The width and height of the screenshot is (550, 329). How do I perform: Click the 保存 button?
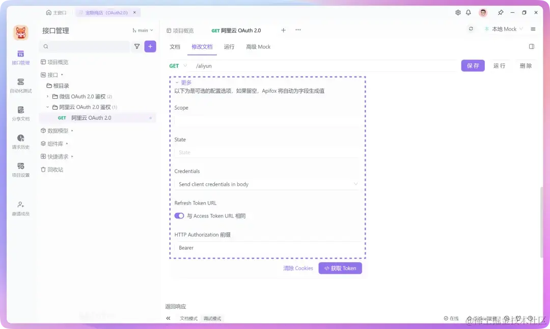473,66
